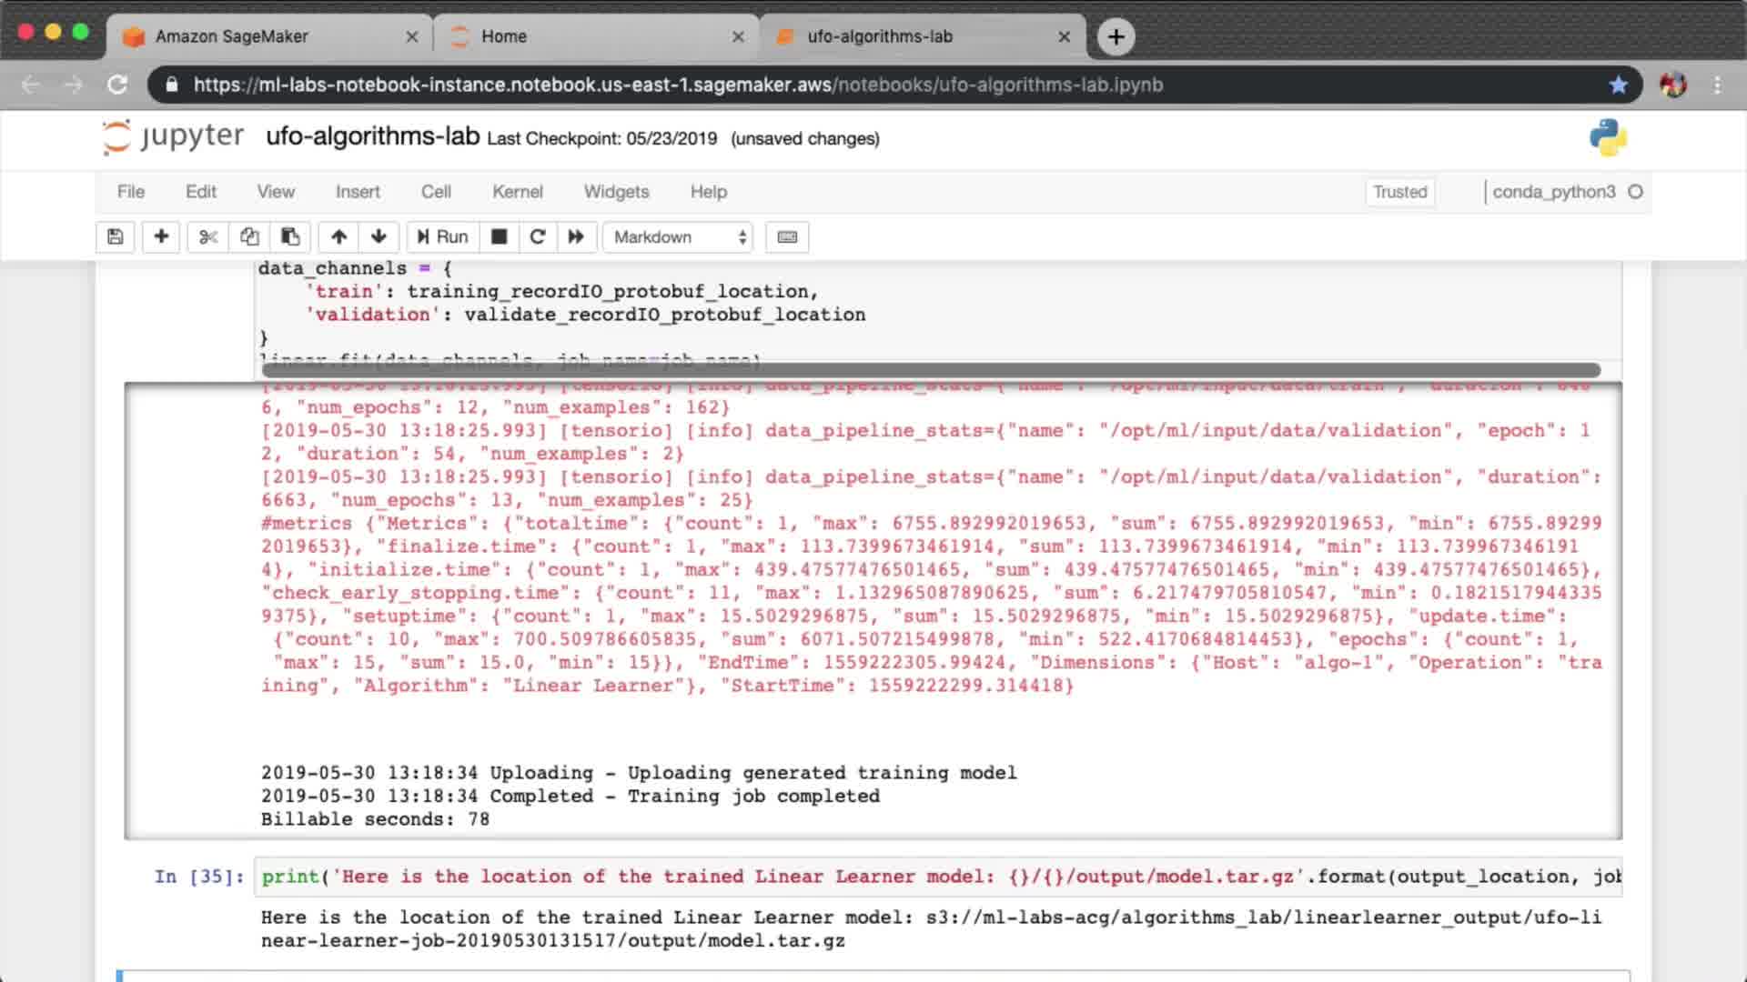
Task: Open the Cell menu
Action: coord(436,192)
